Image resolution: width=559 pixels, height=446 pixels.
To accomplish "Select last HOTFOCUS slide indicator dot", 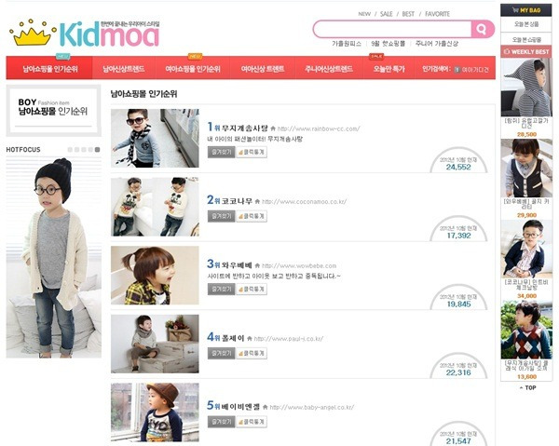I will coord(97,150).
